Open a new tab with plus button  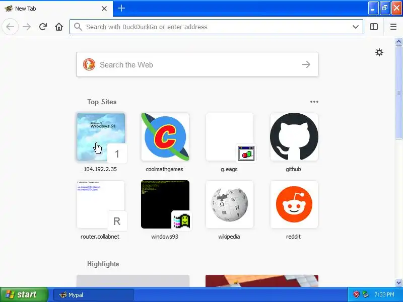coord(121,8)
